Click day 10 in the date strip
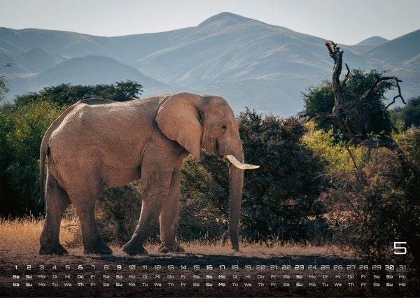 (x=132, y=267)
